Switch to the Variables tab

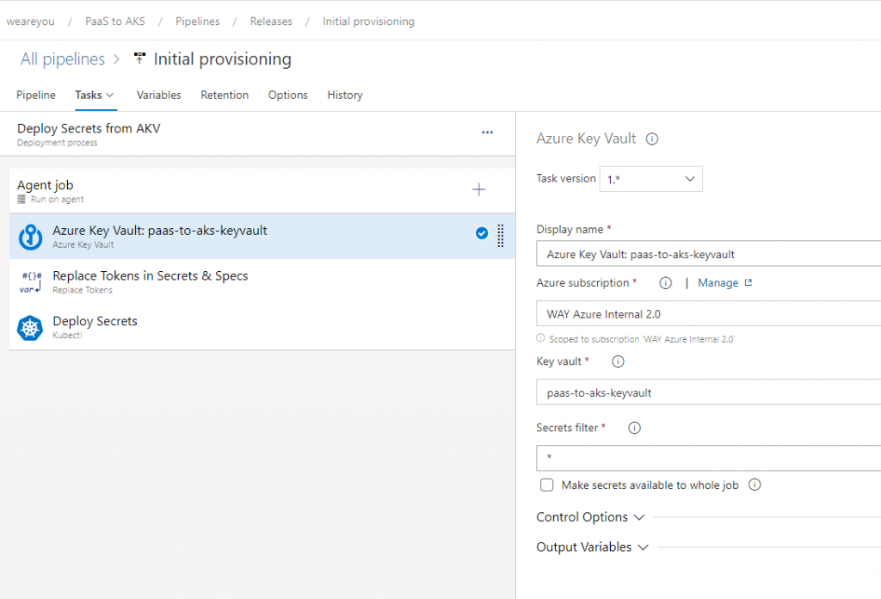(158, 95)
